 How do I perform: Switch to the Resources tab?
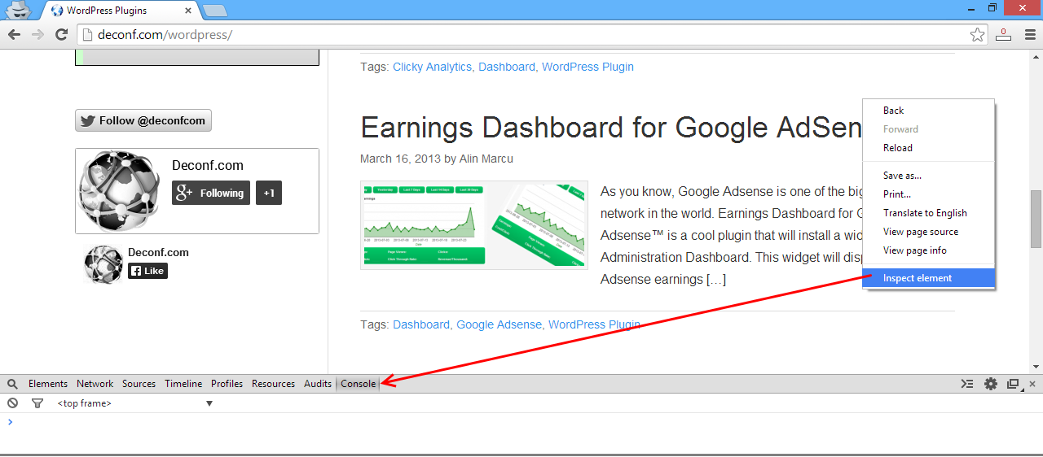point(273,384)
